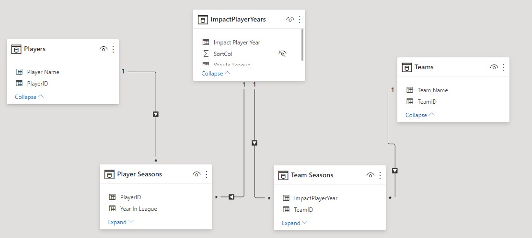Open More options on Player Seasons table

[x=207, y=174]
